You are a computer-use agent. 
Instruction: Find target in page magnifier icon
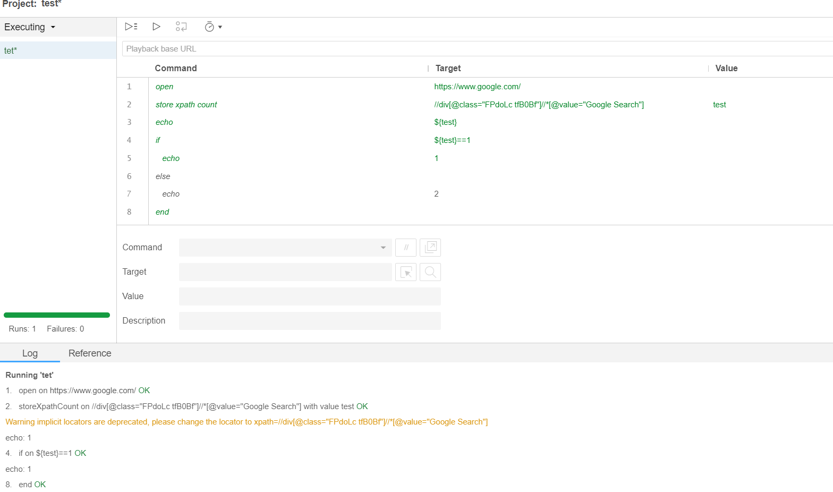[430, 272]
